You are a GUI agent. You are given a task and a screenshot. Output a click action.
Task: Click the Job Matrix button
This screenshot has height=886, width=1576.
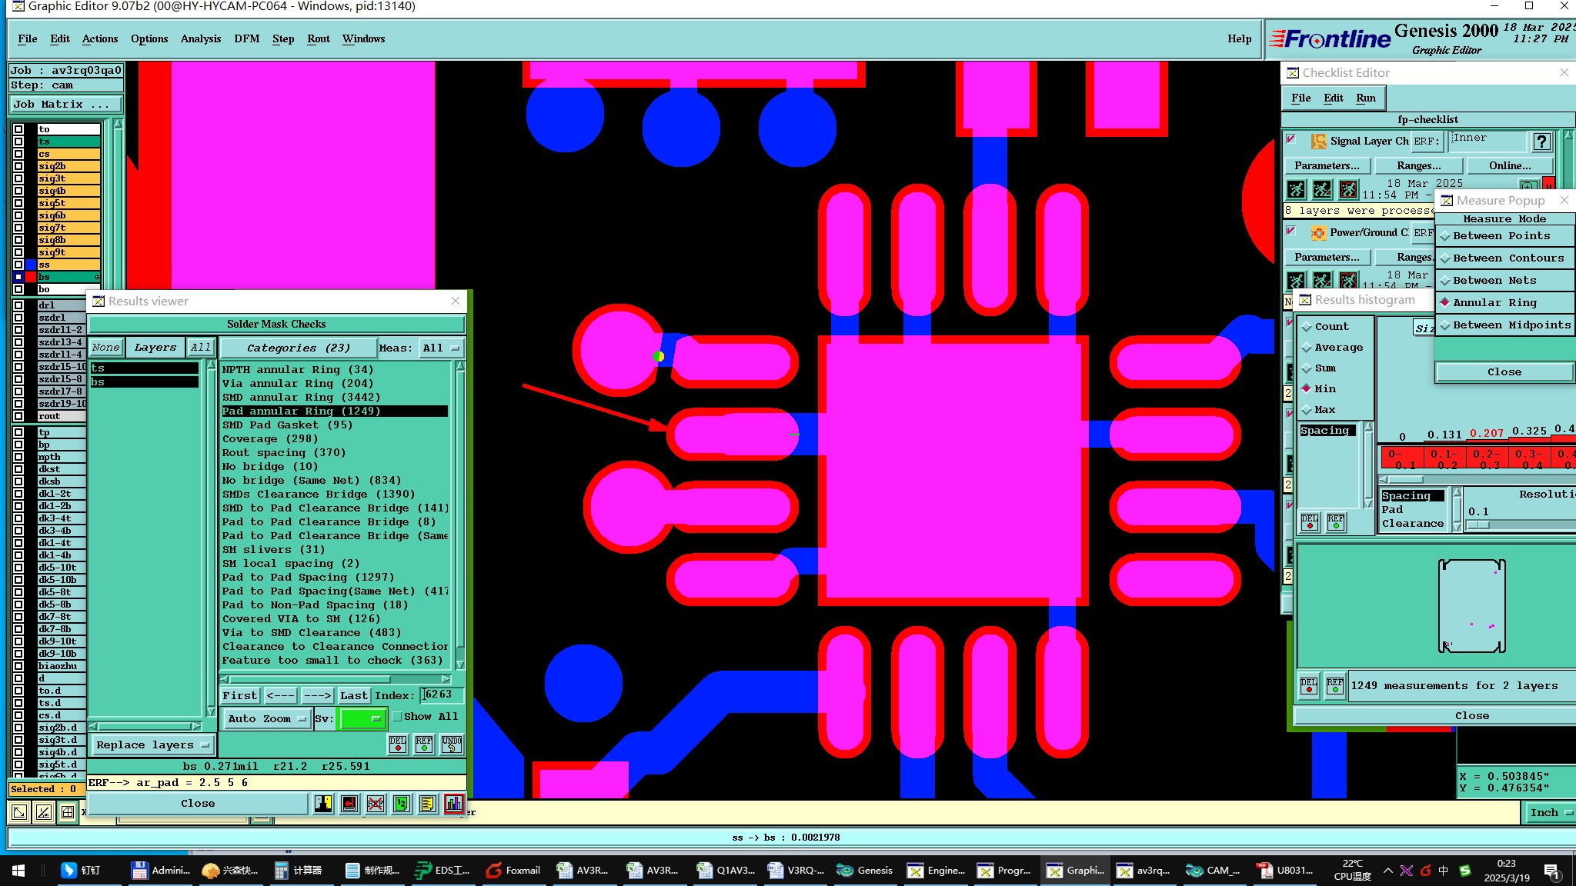65,104
